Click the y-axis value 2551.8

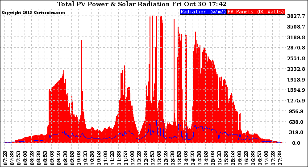[x=296, y=58]
